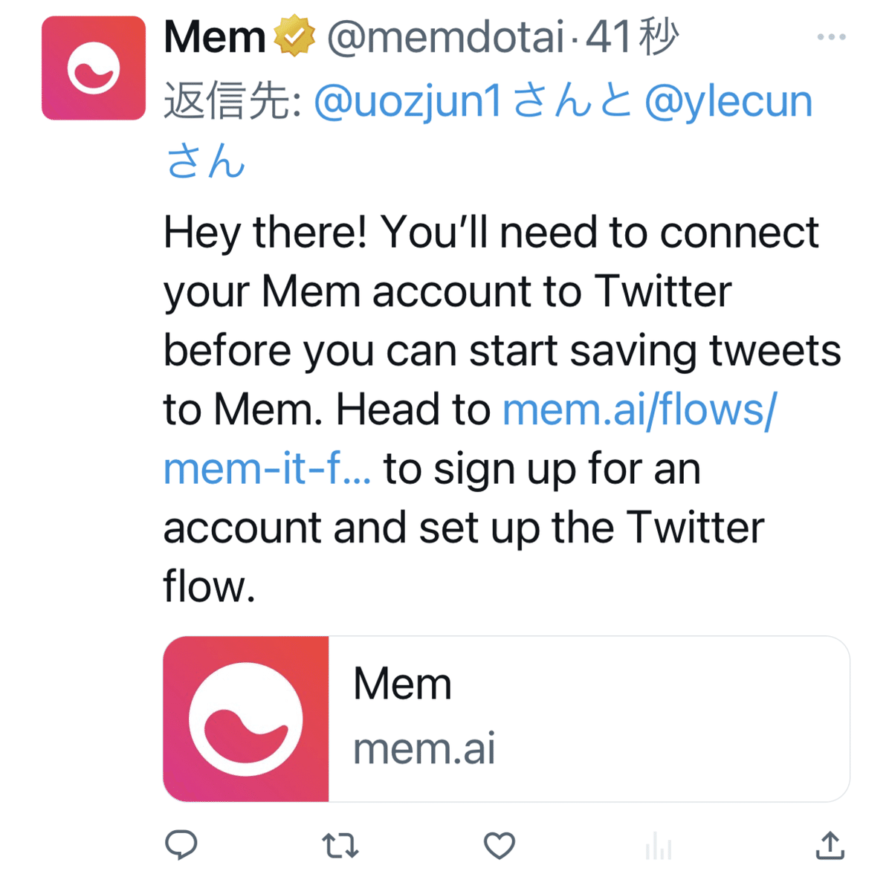Click the Mem title in link card
This screenshot has height=874, width=892.
click(x=402, y=684)
